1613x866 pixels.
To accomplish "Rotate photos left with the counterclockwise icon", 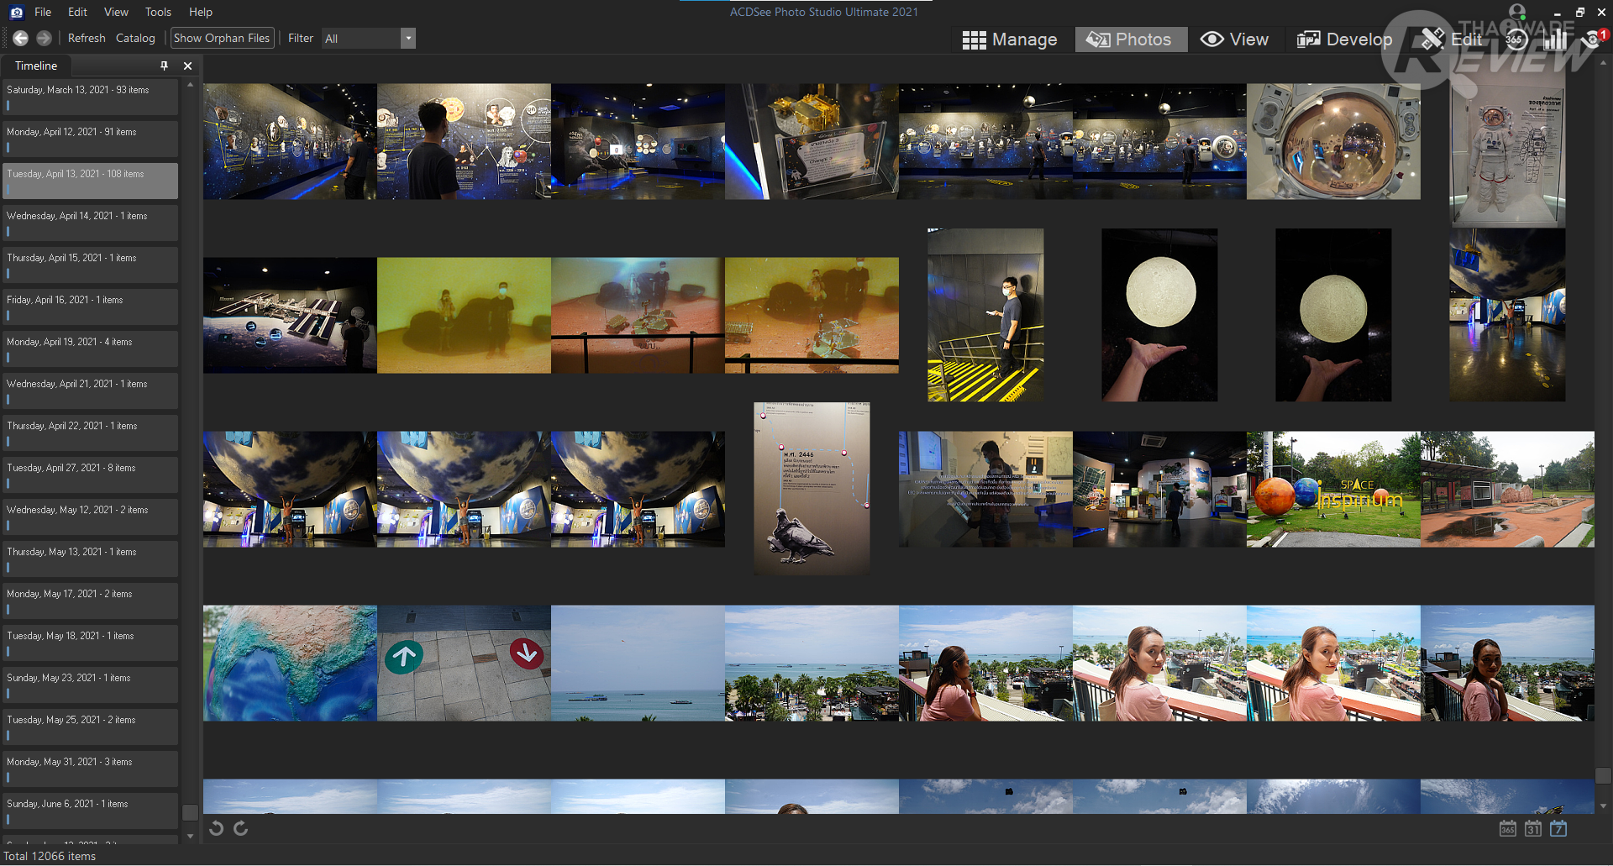I will 217,828.
